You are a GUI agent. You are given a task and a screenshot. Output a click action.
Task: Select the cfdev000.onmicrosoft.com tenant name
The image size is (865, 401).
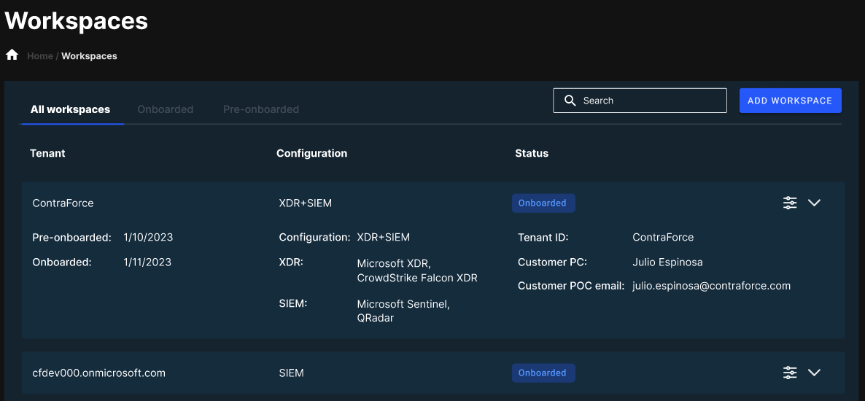pyautogui.click(x=98, y=373)
